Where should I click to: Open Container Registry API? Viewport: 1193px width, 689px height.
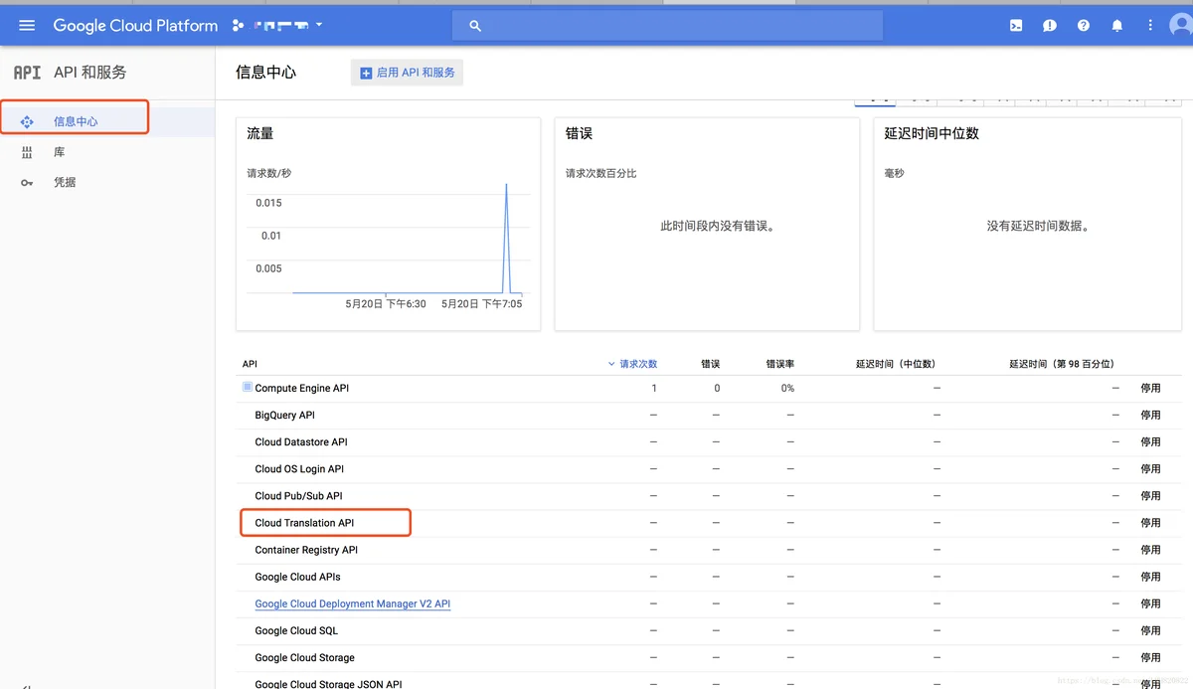(306, 550)
